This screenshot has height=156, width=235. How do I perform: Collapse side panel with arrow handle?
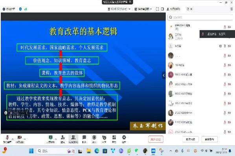tap(163, 75)
